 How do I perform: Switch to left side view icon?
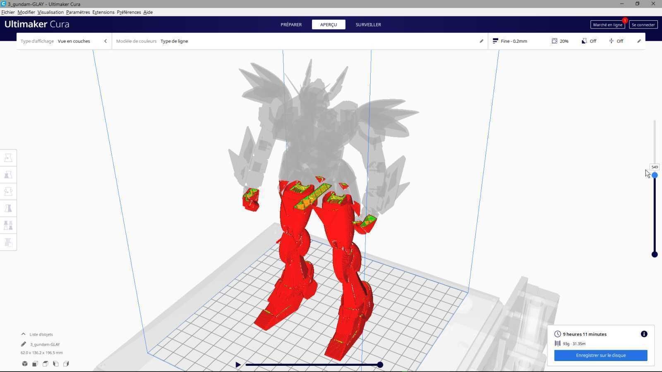pos(56,364)
